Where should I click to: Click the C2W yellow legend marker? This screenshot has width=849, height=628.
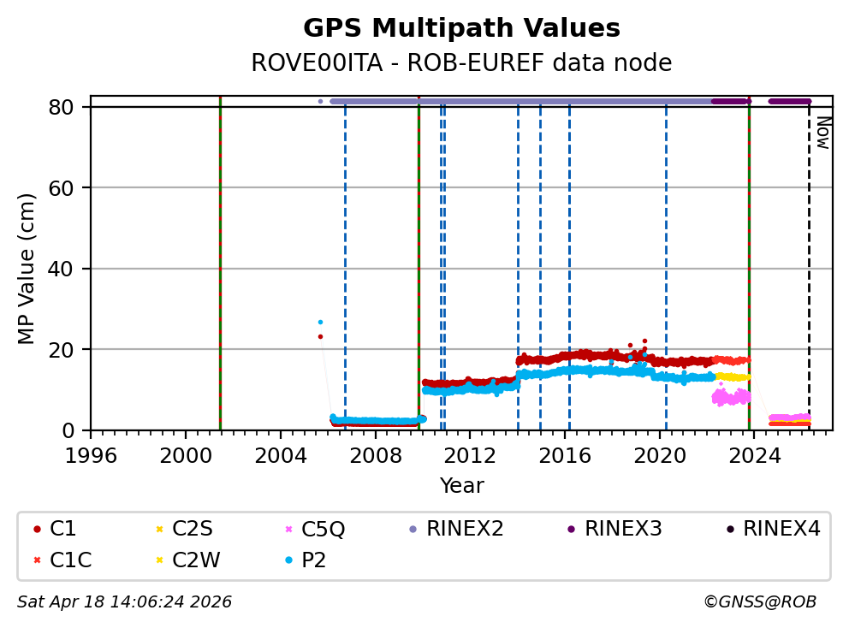pos(158,560)
